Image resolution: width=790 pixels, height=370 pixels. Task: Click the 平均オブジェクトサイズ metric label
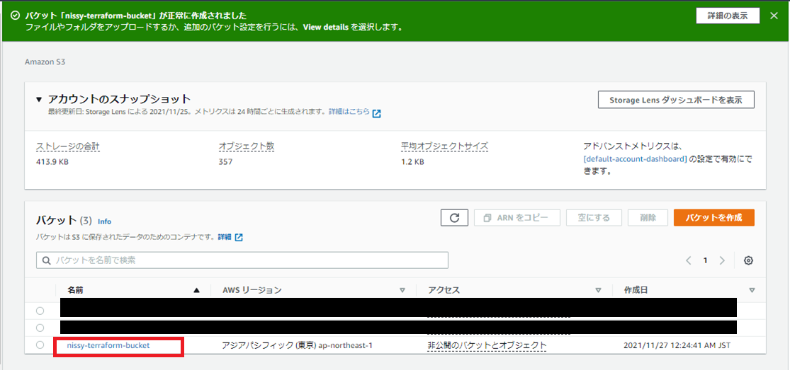[x=444, y=146]
